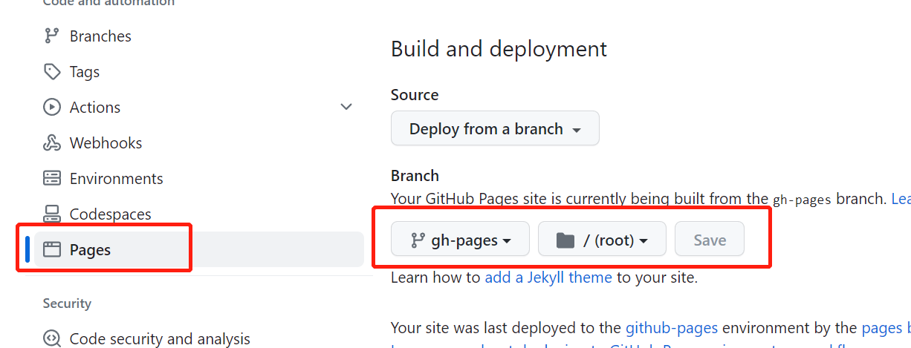Click the Pages browser icon
This screenshot has height=348, width=911.
(x=51, y=250)
